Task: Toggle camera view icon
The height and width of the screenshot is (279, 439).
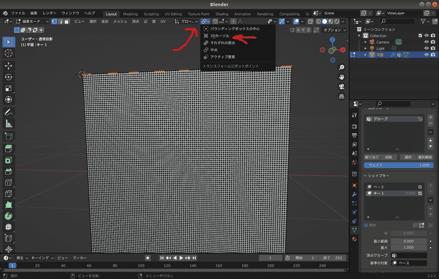Action: tap(341, 87)
